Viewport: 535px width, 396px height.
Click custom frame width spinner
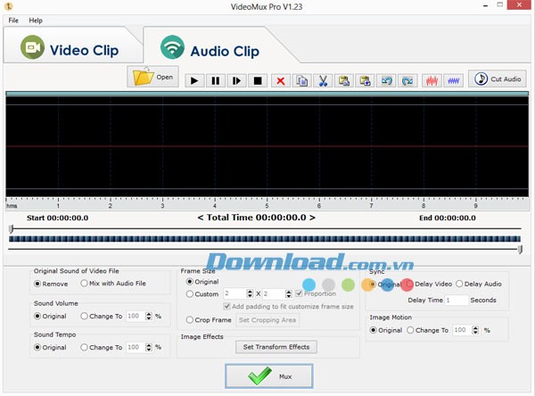250,293
